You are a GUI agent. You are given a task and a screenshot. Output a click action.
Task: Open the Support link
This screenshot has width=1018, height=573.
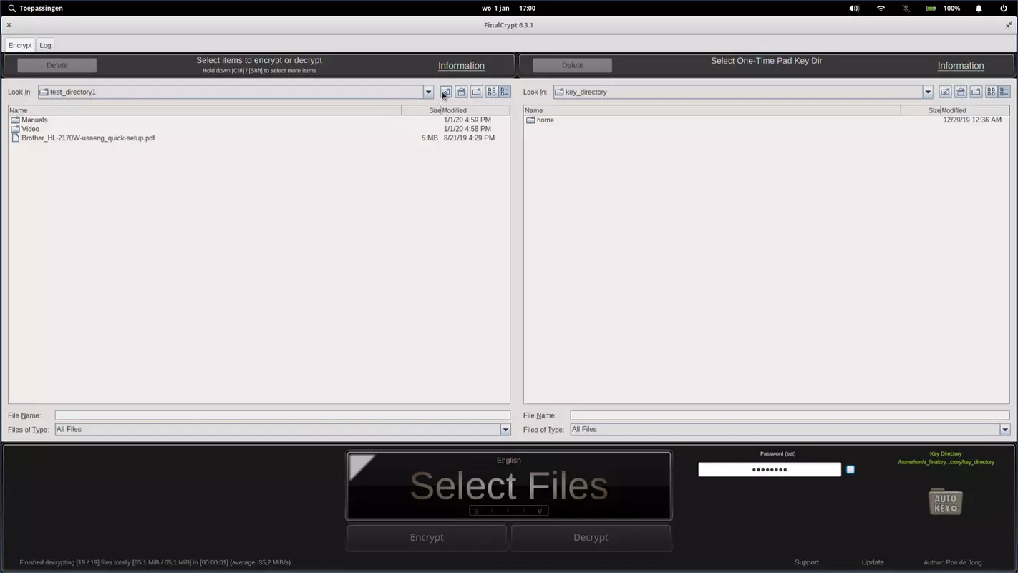[807, 562]
